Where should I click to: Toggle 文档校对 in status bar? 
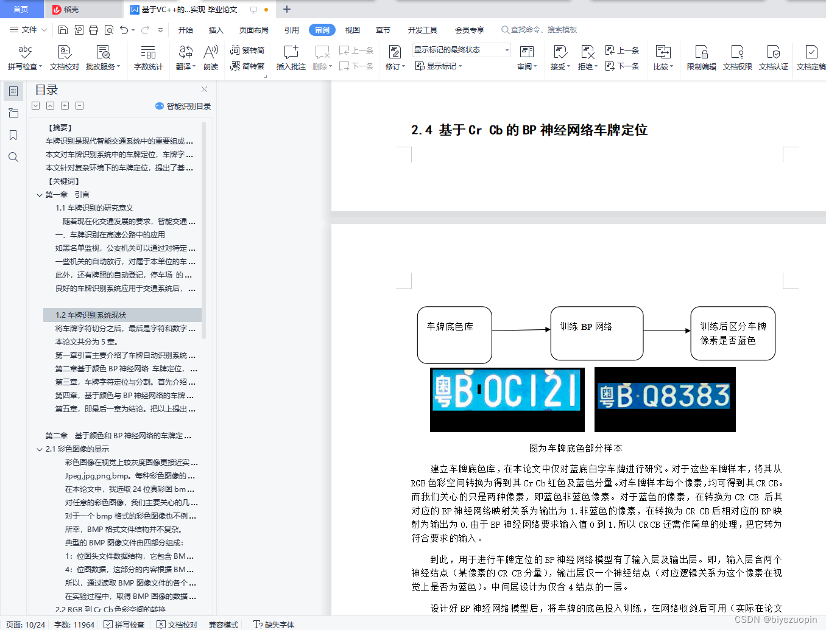coord(177,625)
